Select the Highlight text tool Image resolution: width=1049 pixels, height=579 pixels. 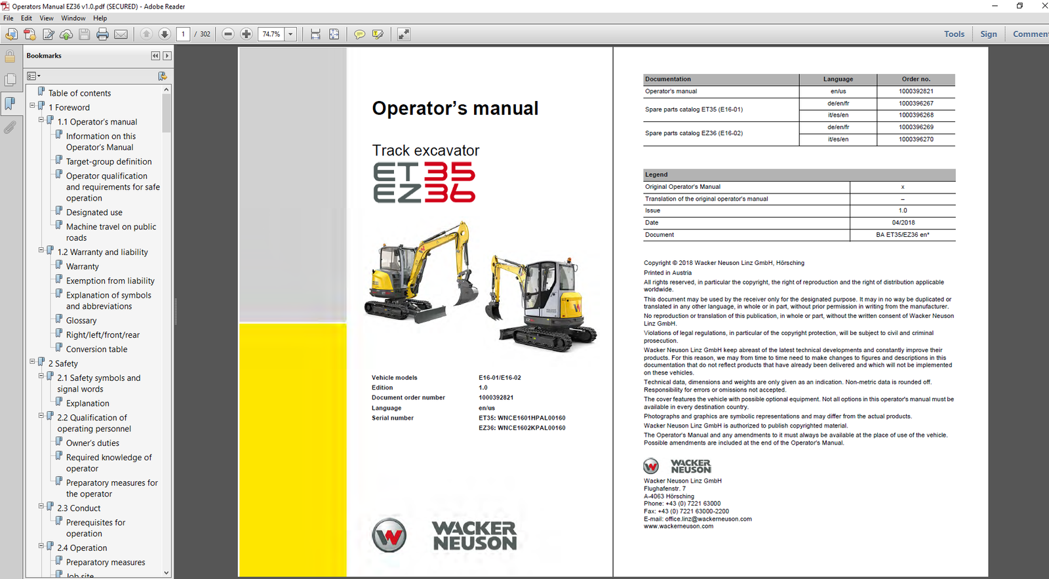(378, 34)
